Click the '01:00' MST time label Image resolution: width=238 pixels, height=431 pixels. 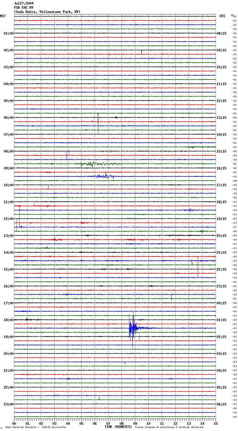click(9, 33)
